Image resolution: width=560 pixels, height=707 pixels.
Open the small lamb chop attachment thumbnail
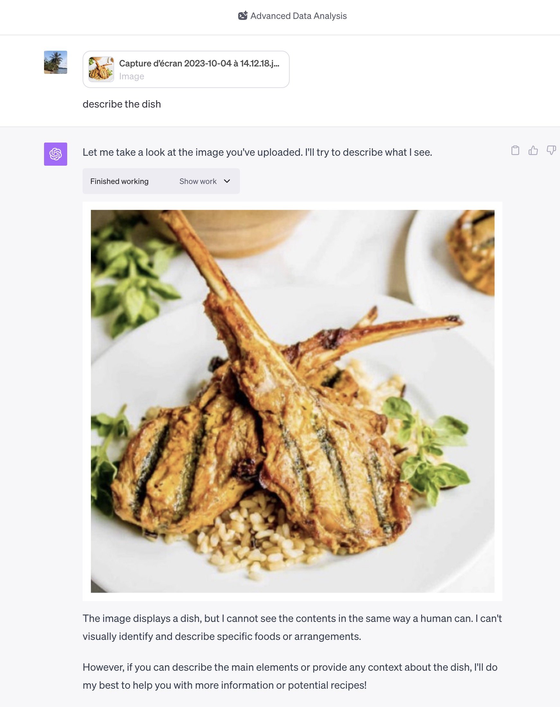click(101, 69)
